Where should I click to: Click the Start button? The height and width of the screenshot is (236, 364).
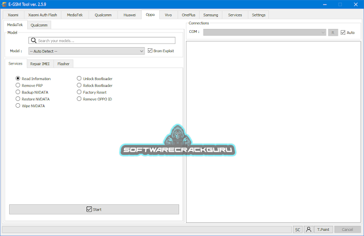[94, 209]
